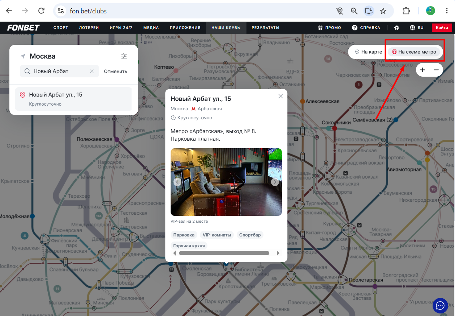Click the location blocked icon in address bar
The width and height of the screenshot is (455, 316).
339,11
